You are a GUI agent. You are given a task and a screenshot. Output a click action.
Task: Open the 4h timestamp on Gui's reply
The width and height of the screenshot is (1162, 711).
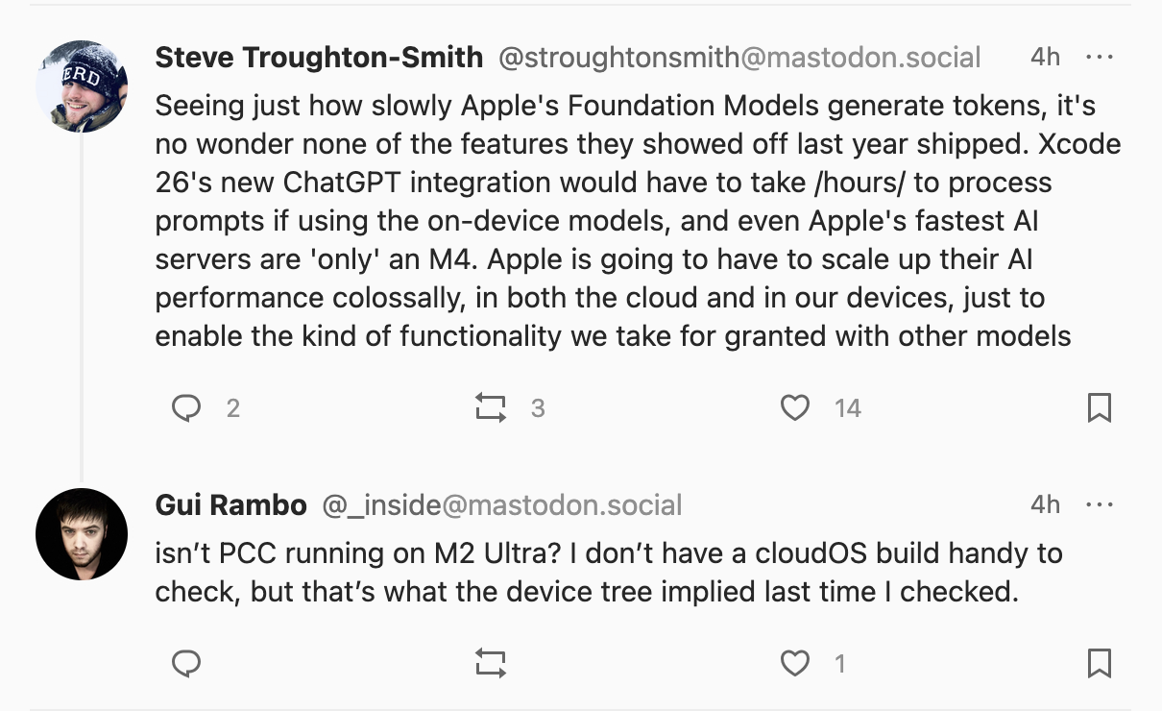[x=1045, y=504]
